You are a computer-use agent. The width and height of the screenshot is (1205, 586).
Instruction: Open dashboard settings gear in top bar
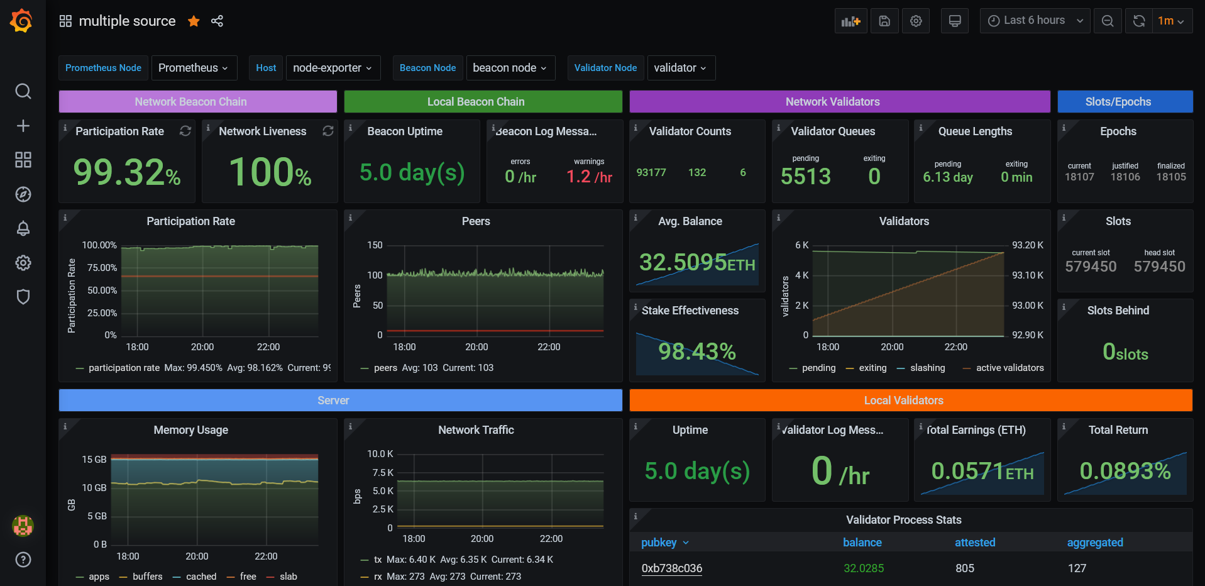[916, 21]
